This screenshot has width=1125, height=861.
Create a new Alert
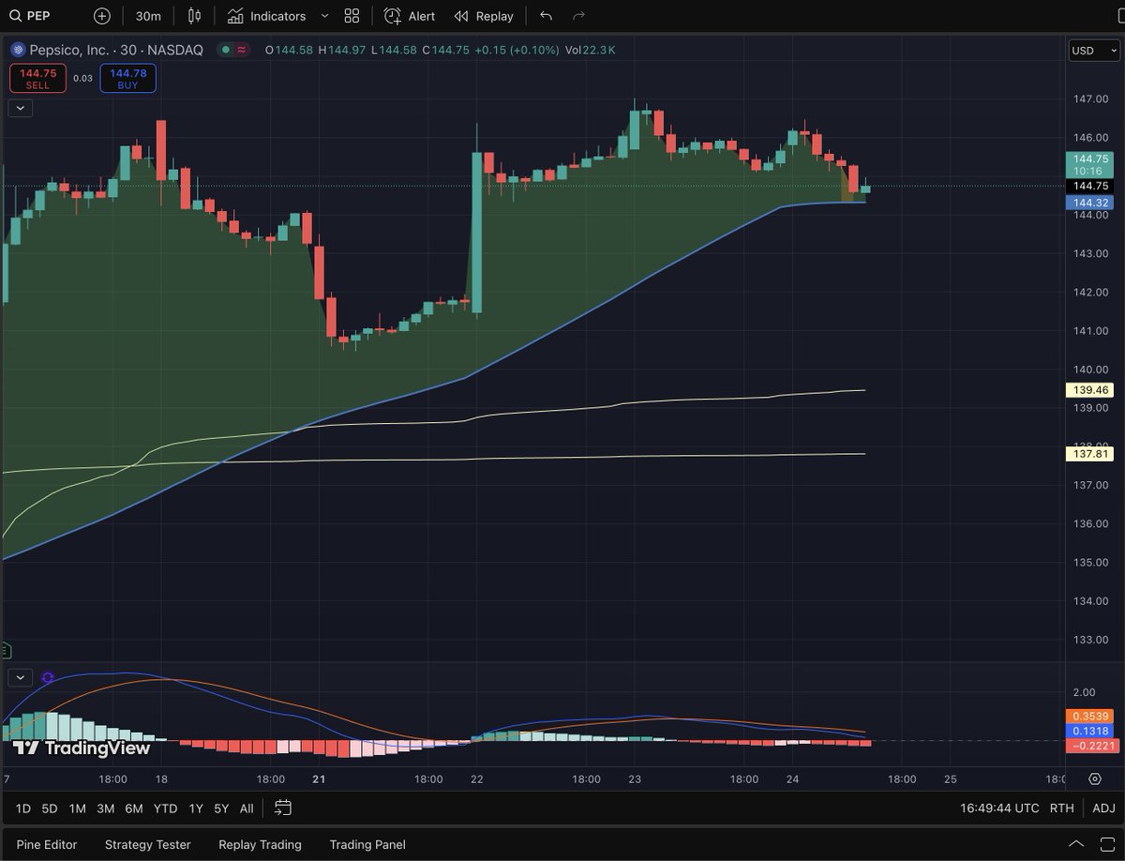coord(410,16)
